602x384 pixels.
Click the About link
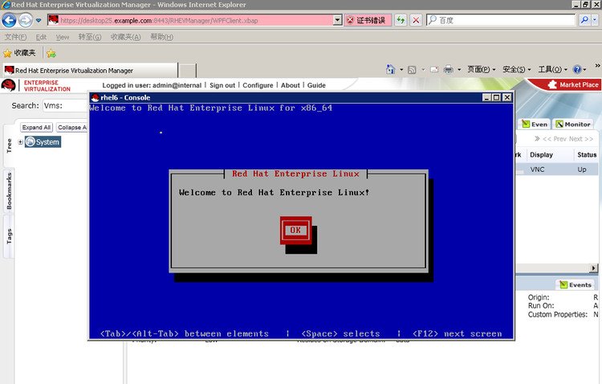coord(291,85)
